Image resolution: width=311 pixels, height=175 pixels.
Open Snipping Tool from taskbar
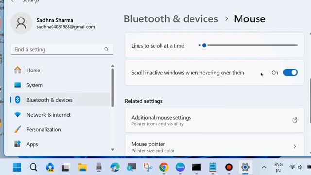click(x=148, y=167)
